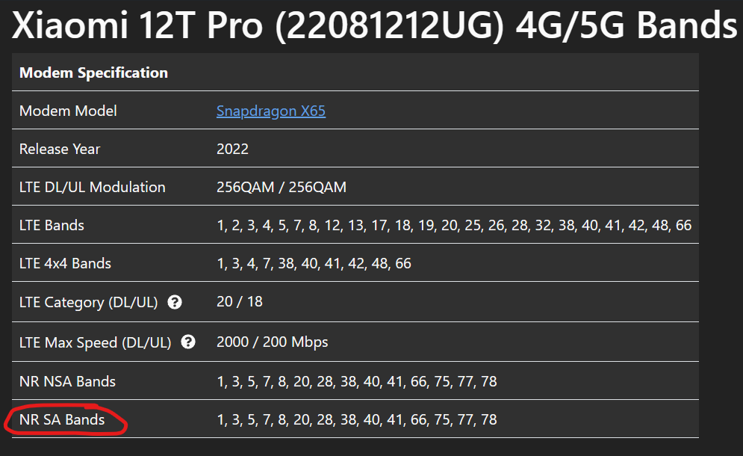The image size is (743, 456).
Task: Click the NR NSA Bands number list
Action: 357,381
